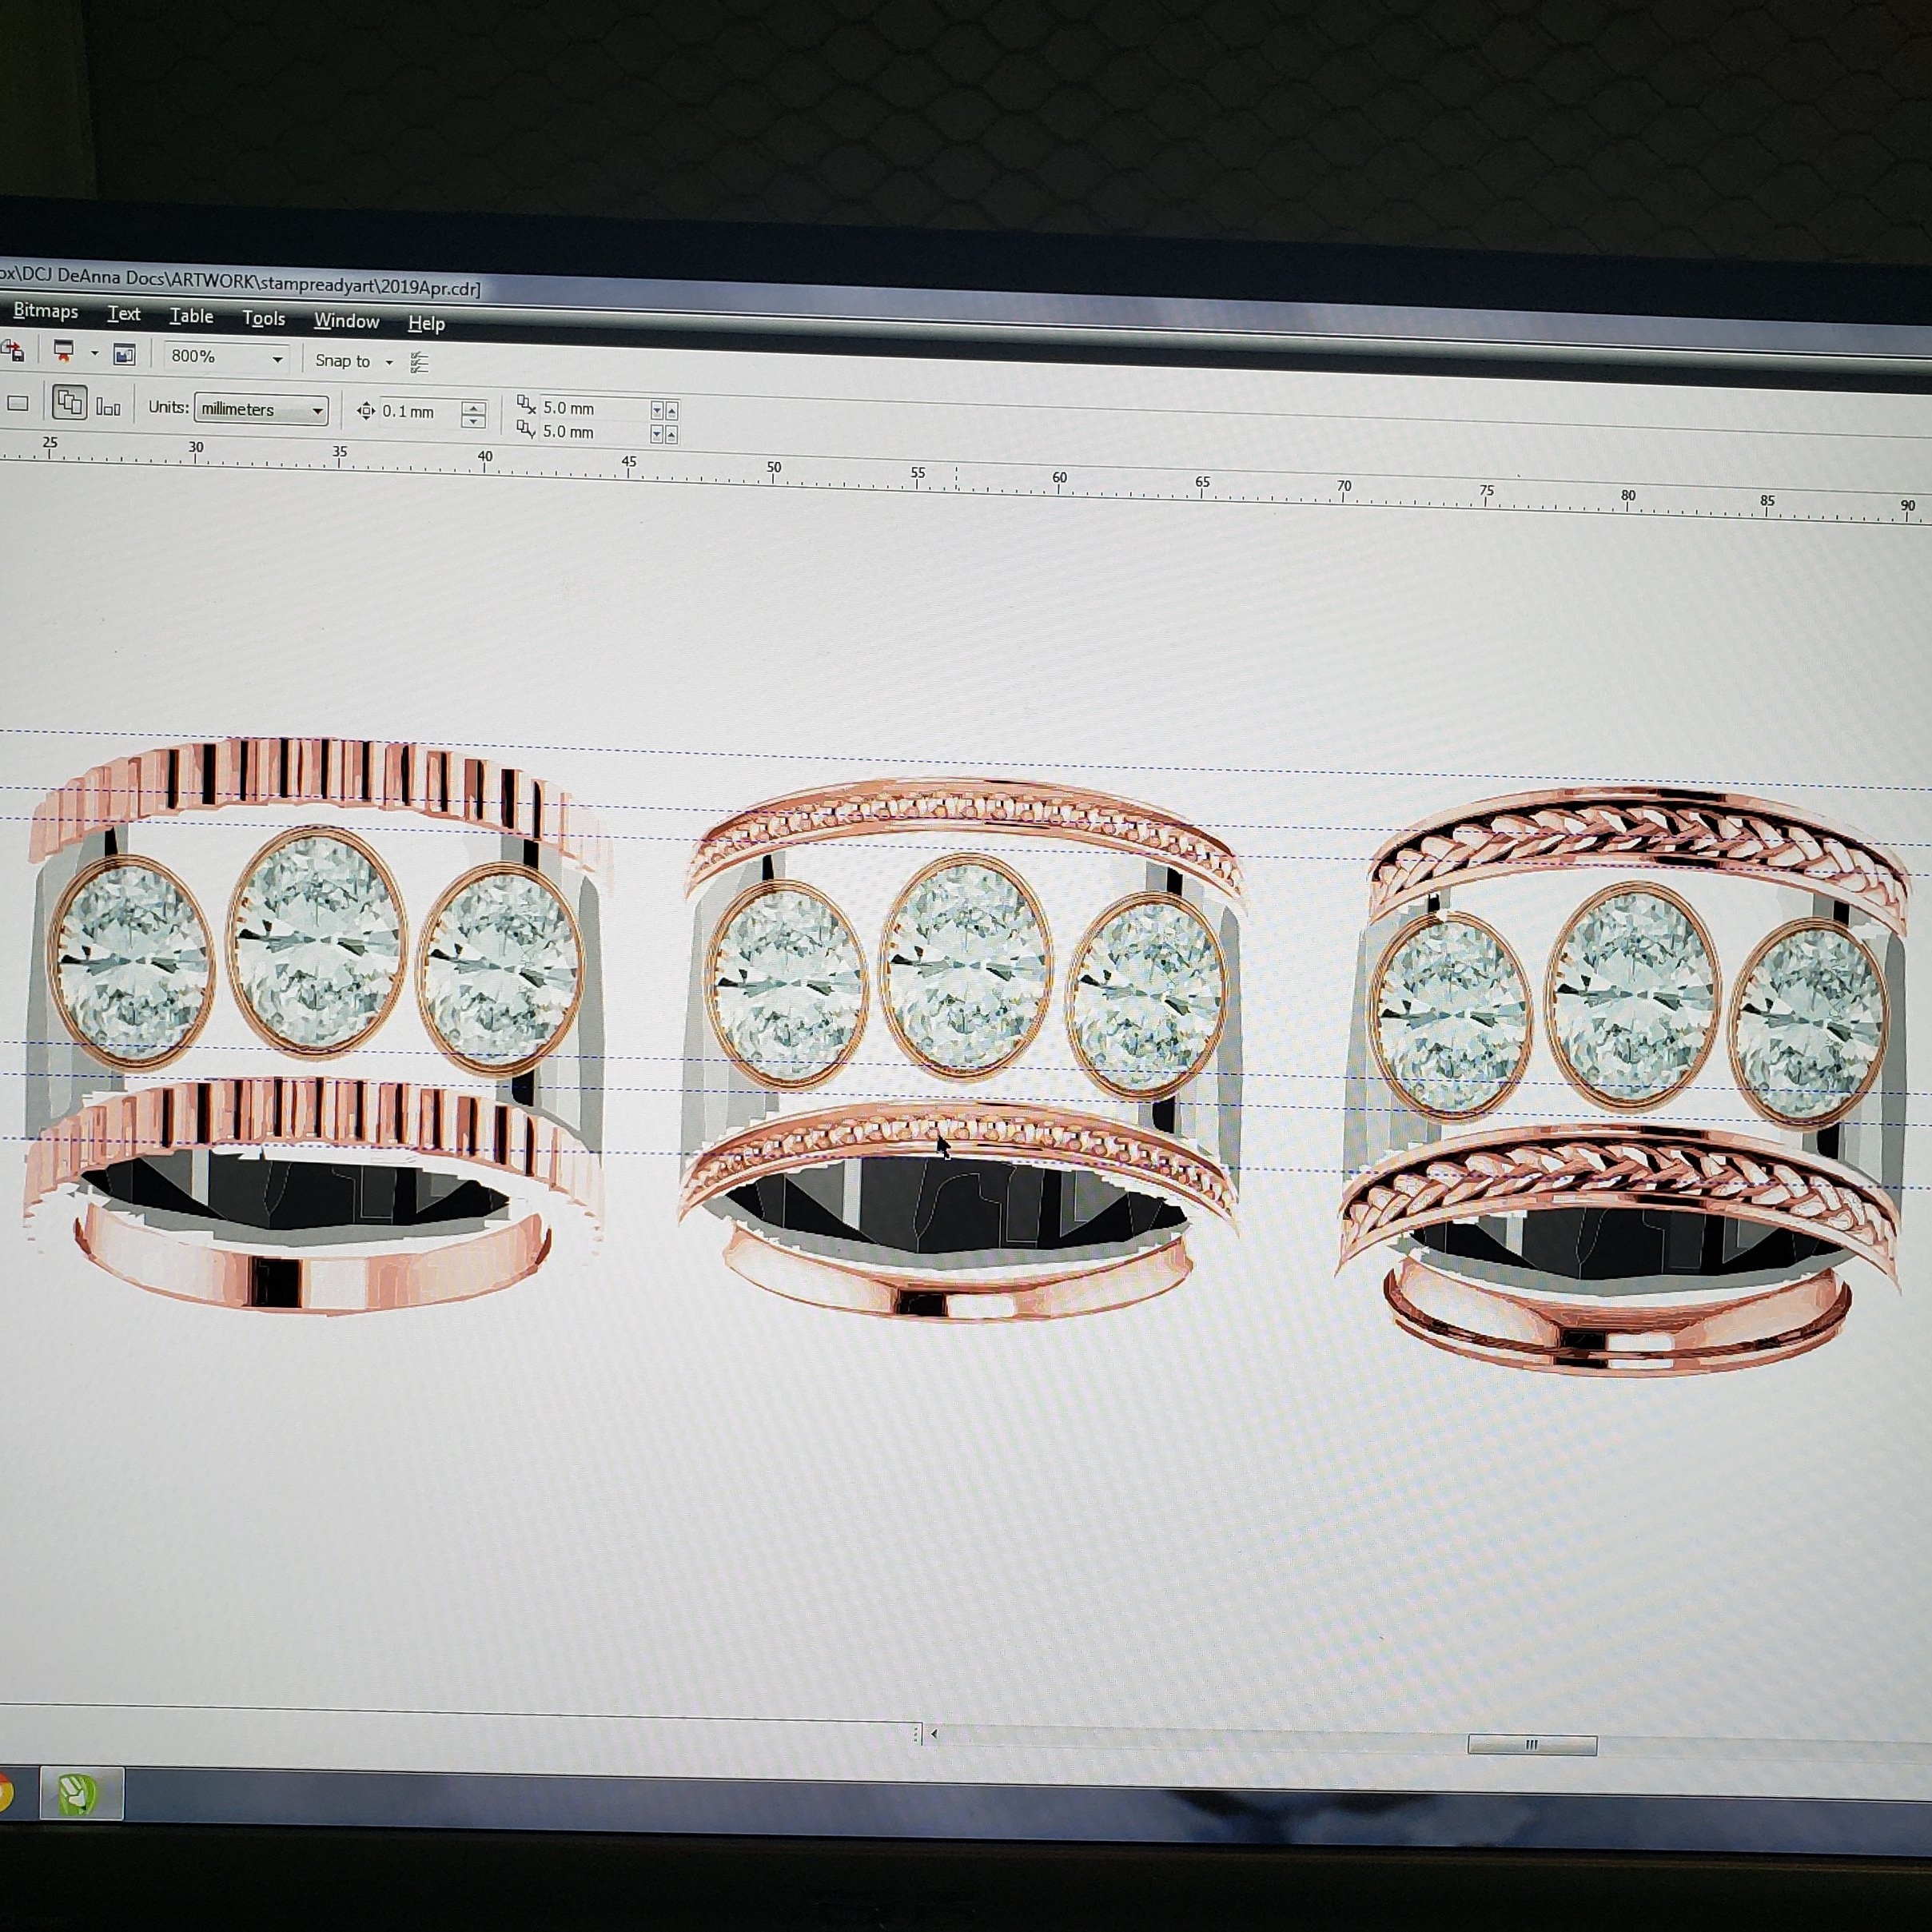Viewport: 1932px width, 1932px height.
Task: Open the Units millimeters dropdown
Action: [261, 410]
